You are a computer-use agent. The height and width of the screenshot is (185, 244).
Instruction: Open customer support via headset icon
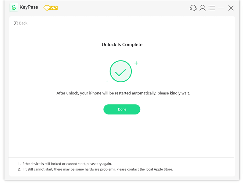193,8
